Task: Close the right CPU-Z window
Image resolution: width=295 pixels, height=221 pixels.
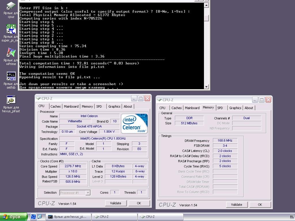Action: [268, 100]
